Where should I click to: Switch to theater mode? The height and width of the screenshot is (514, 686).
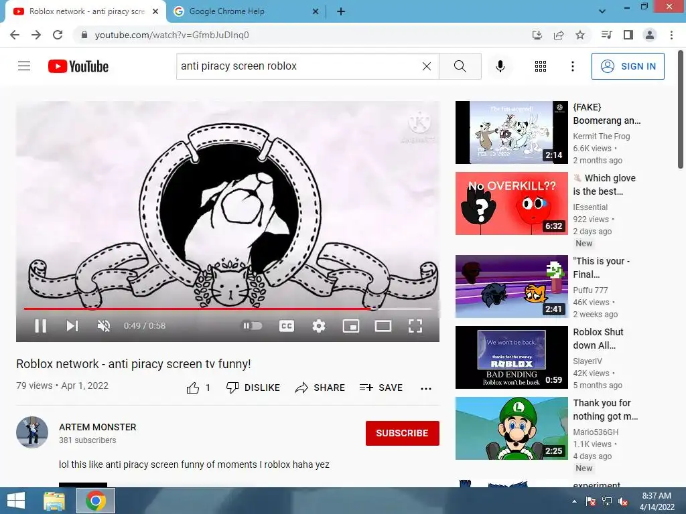click(383, 326)
